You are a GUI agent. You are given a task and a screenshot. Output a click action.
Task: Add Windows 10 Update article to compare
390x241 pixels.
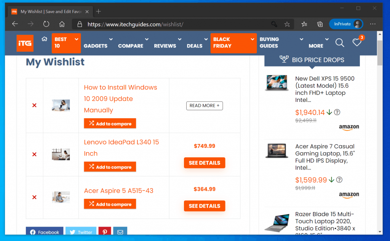tap(110, 124)
